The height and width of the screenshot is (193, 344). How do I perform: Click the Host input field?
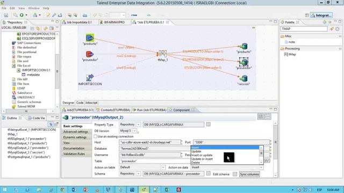[150, 142]
